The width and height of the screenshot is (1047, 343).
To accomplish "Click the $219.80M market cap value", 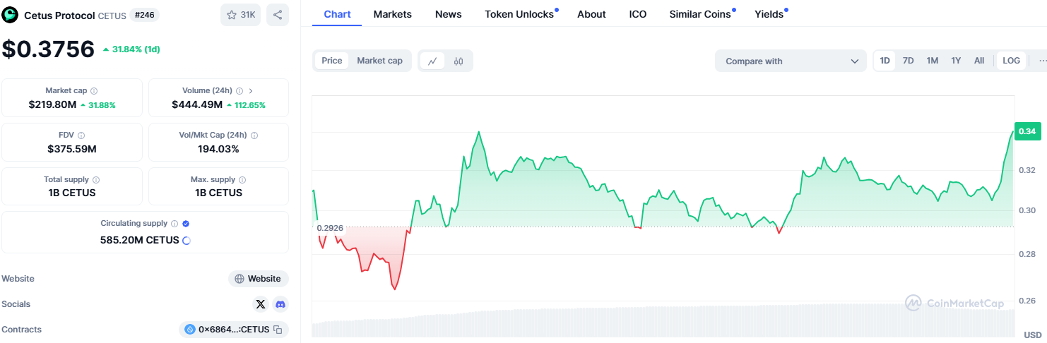I will [x=53, y=104].
